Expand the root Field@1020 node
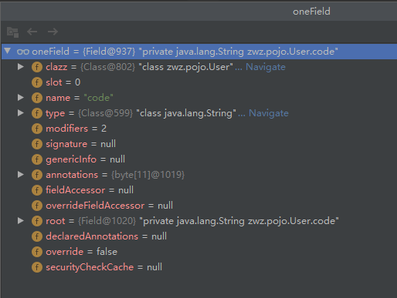This screenshot has width=397, height=298. (x=21, y=221)
